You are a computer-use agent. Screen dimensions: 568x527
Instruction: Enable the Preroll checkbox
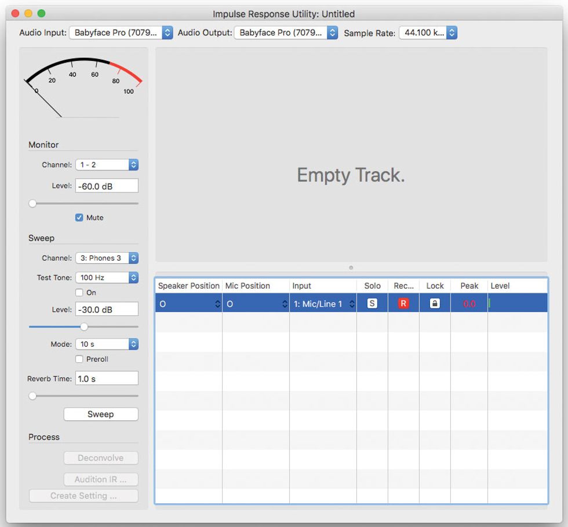pos(79,359)
